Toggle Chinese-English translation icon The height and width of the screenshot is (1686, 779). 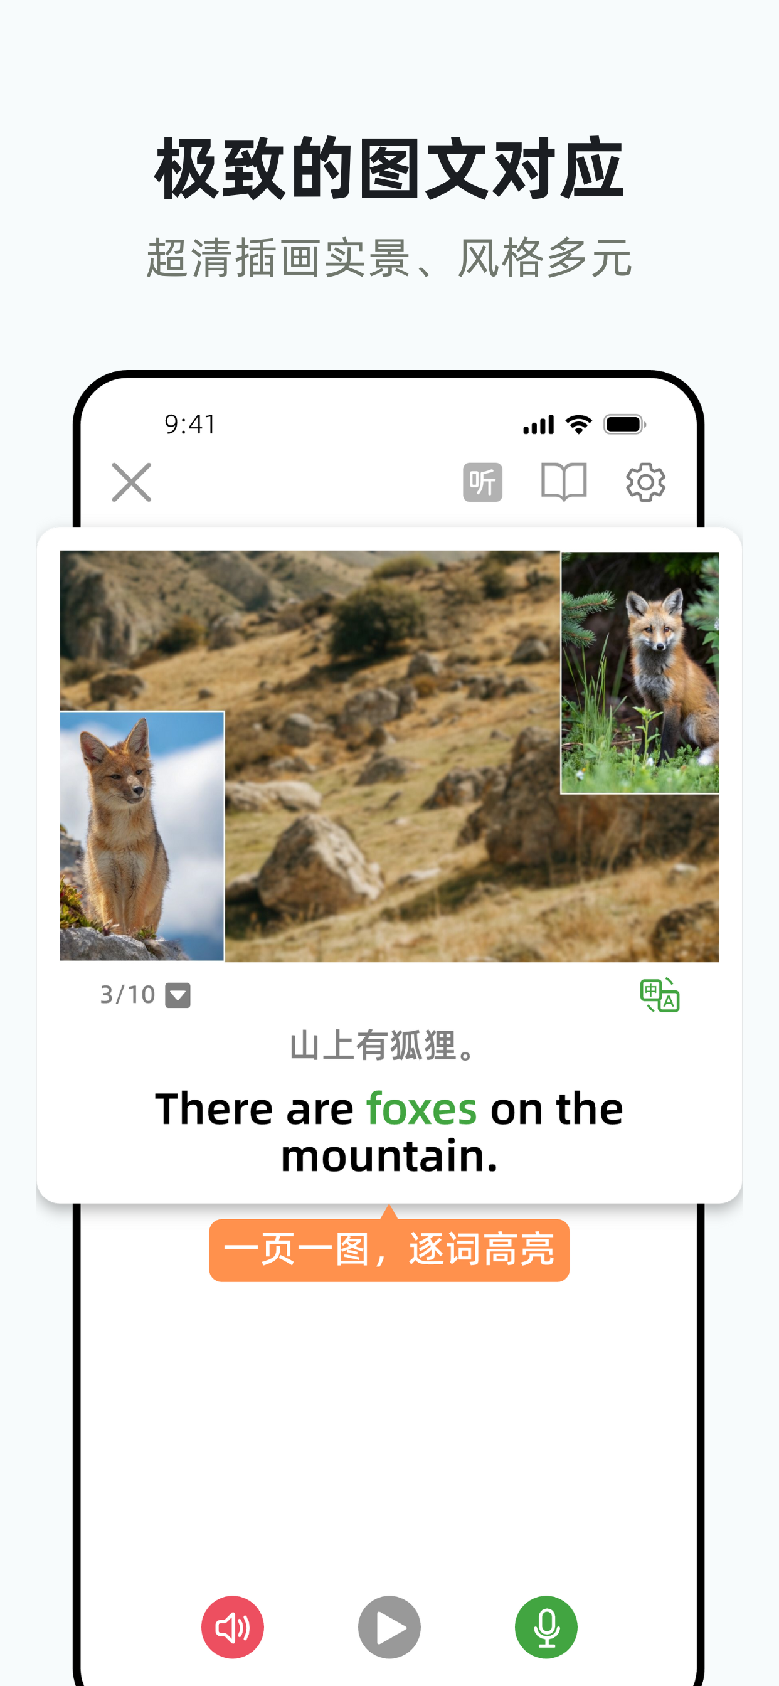tap(660, 995)
